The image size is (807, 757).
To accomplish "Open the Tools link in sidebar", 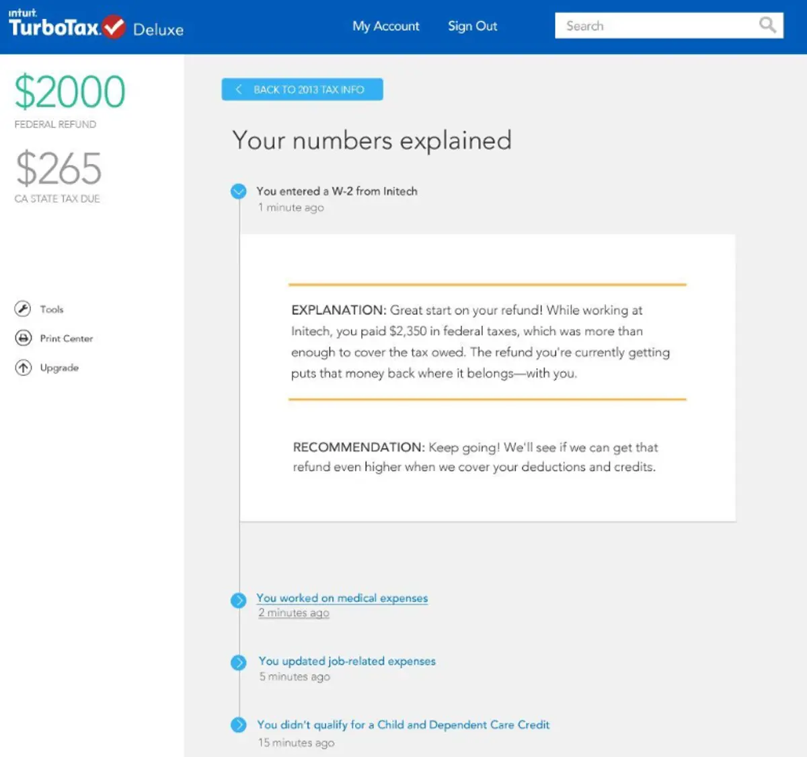I will point(52,310).
